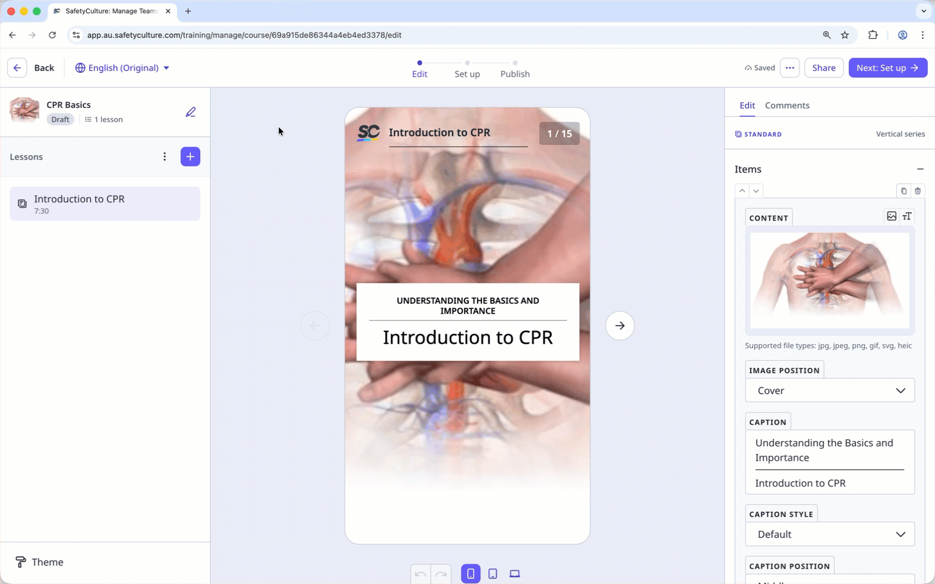935x584 pixels.
Task: Select the Edit step in progress bar
Action: coord(420,70)
